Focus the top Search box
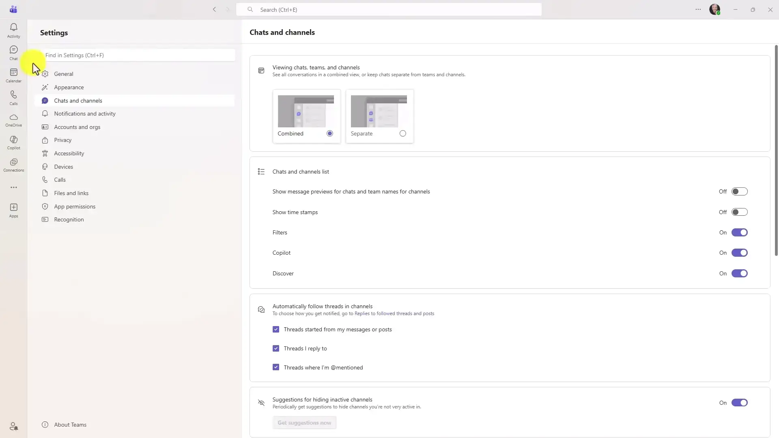The image size is (779, 438). 389,9
